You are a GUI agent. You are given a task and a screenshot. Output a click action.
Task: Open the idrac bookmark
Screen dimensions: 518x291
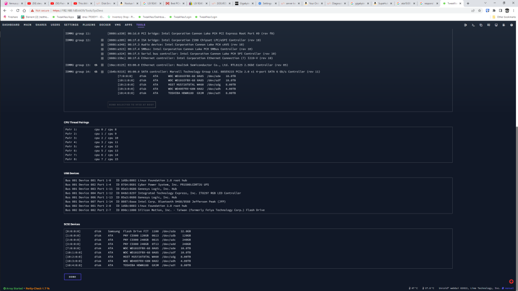point(91,17)
